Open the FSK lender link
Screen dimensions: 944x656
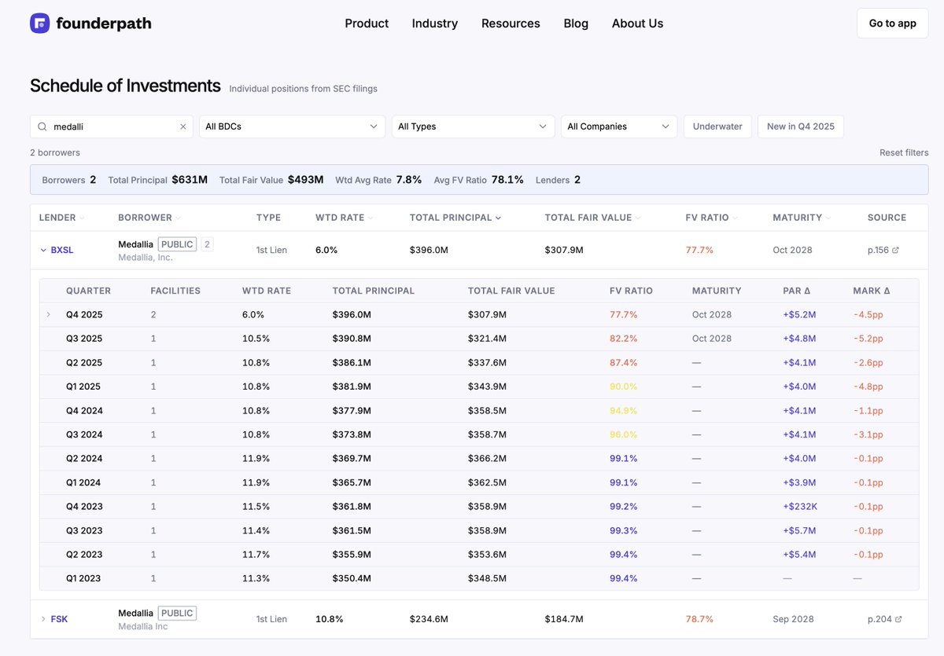click(x=60, y=619)
